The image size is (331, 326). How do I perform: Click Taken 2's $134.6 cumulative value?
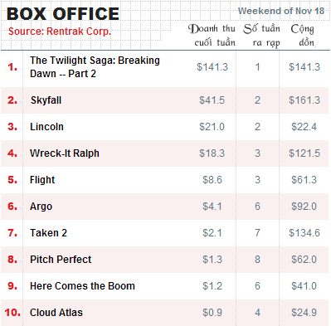point(304,233)
